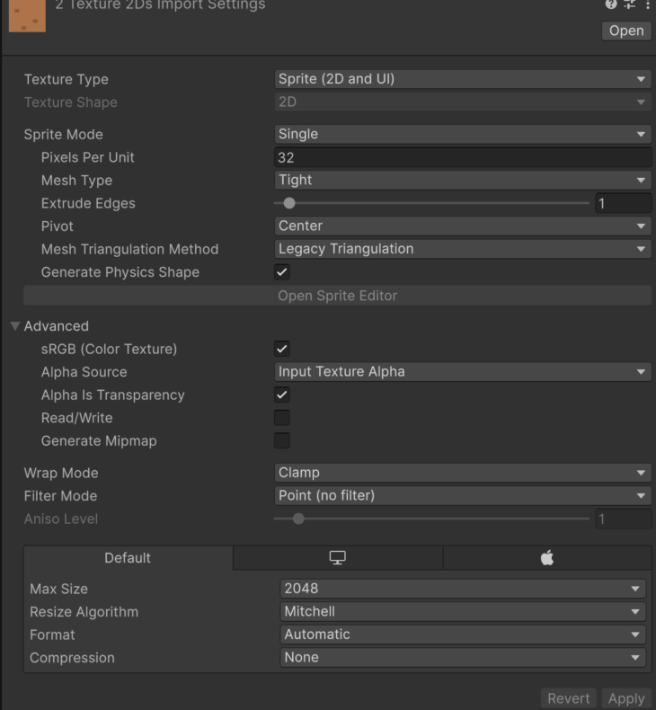Click the Texture Shape 2D dropdown
The image size is (656, 710).
coord(463,102)
